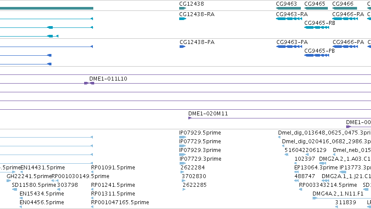Select EST EN15434.5prime
The height and width of the screenshot is (209, 371).
click(21, 199)
